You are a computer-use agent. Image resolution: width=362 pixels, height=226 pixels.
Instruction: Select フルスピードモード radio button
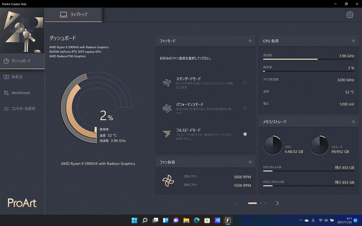point(245,134)
